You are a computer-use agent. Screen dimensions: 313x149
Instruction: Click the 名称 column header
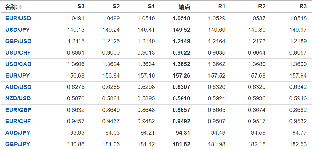(11, 7)
